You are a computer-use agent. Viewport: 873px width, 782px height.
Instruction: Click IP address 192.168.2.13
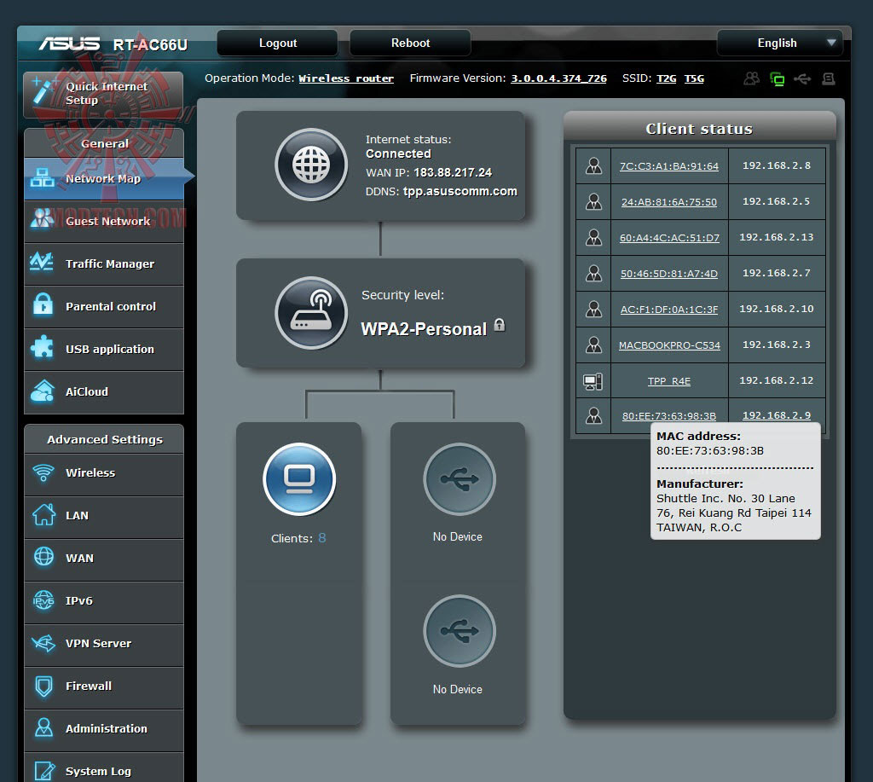pyautogui.click(x=777, y=237)
